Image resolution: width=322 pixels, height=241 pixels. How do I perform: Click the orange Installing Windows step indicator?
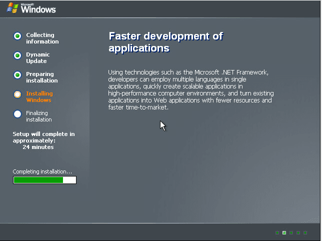coord(17,94)
